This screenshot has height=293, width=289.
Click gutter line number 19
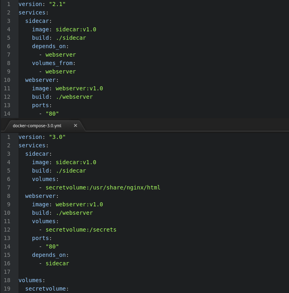[x=7, y=289]
